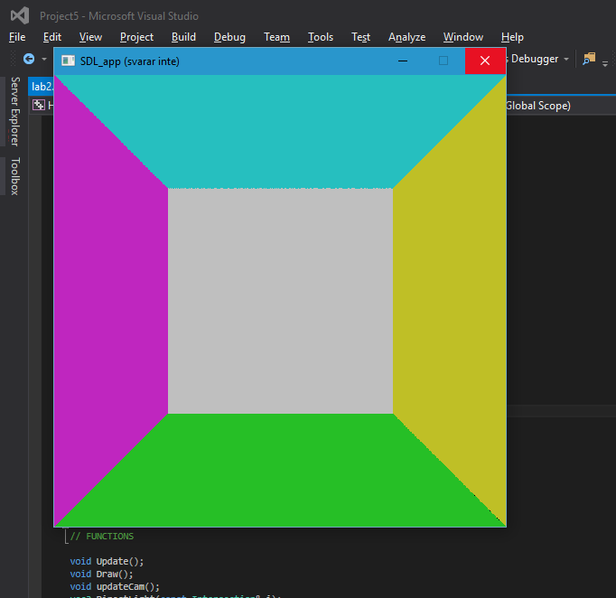The height and width of the screenshot is (598, 616).
Task: Open the Global Scope dropdown
Action: click(x=537, y=106)
